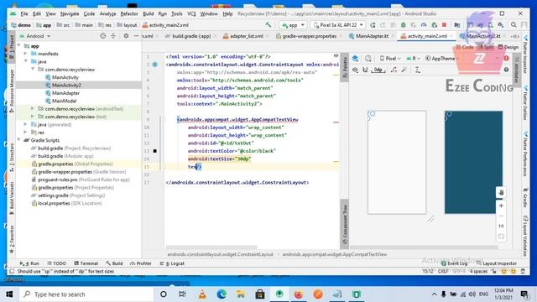Open Firefox from the taskbar
Viewport: 537px width, 302px height.
(x=299, y=294)
